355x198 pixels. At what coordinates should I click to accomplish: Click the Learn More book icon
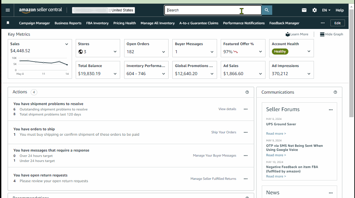tap(287, 34)
